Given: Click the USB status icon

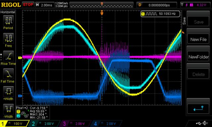Looking at the screenshot, I should pos(199,123).
